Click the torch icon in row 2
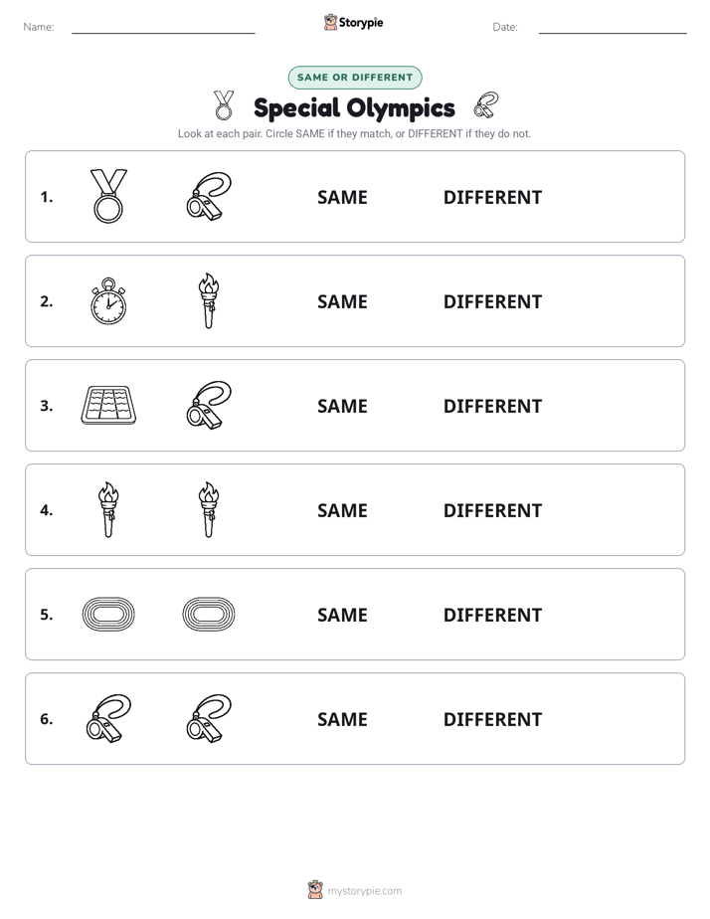This screenshot has height=919, width=710. point(209,300)
